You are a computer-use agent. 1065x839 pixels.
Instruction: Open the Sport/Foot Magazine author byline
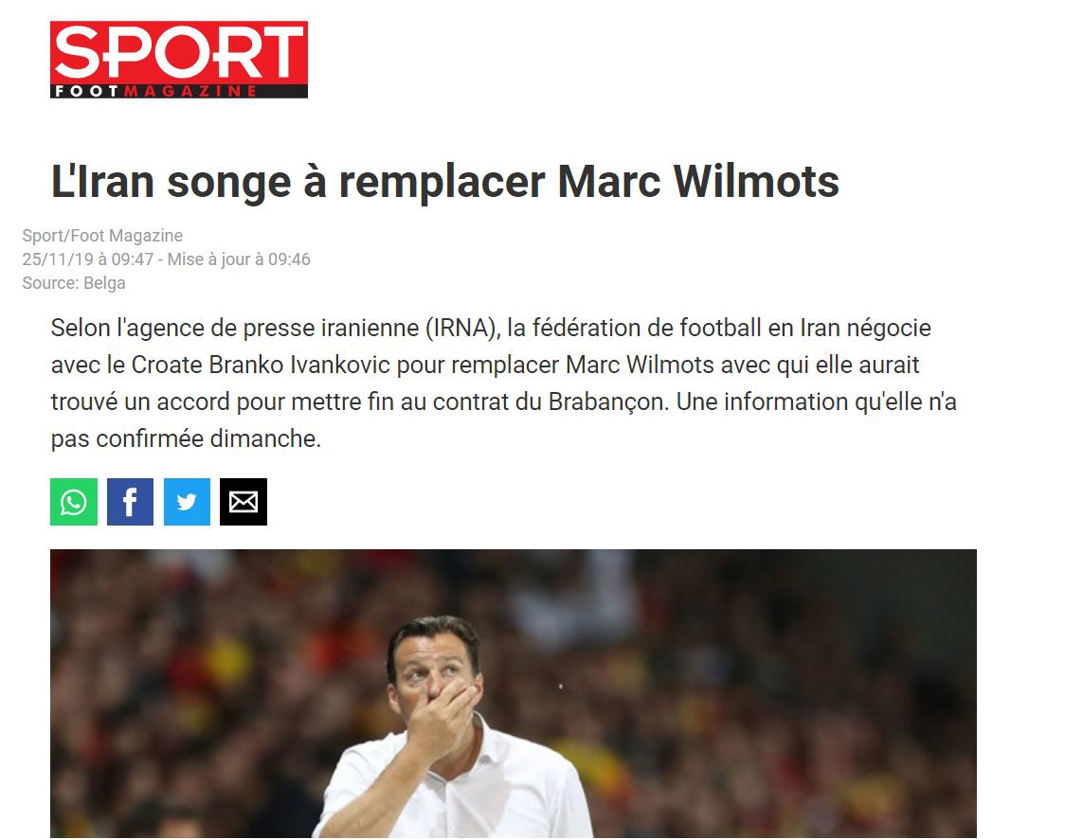(x=102, y=236)
